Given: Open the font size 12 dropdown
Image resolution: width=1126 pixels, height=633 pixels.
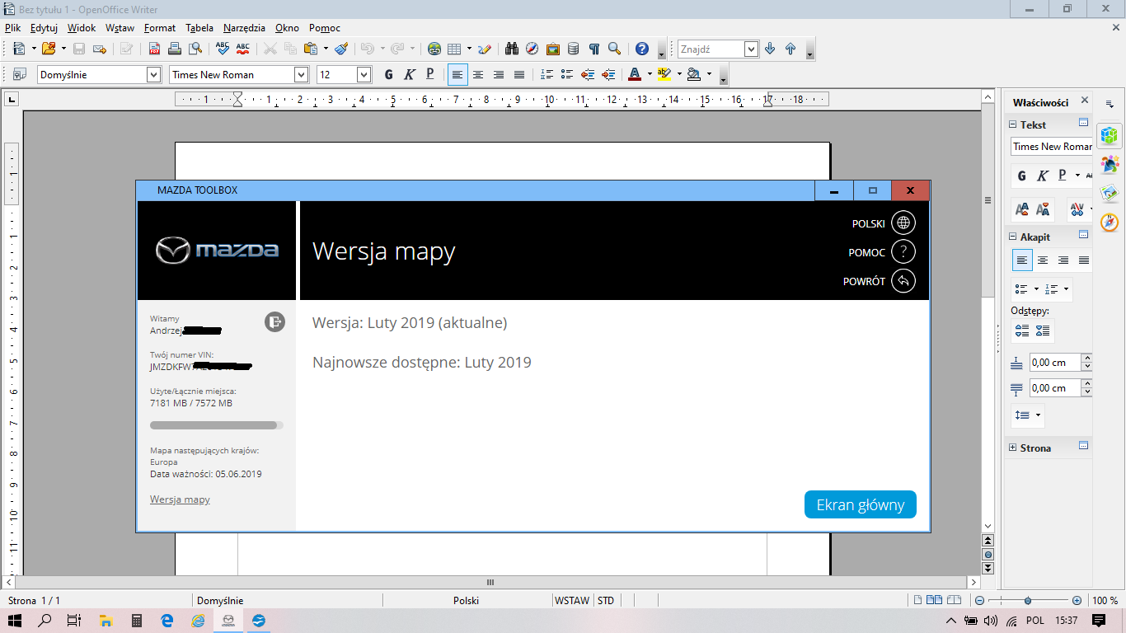Looking at the screenshot, I should [364, 75].
